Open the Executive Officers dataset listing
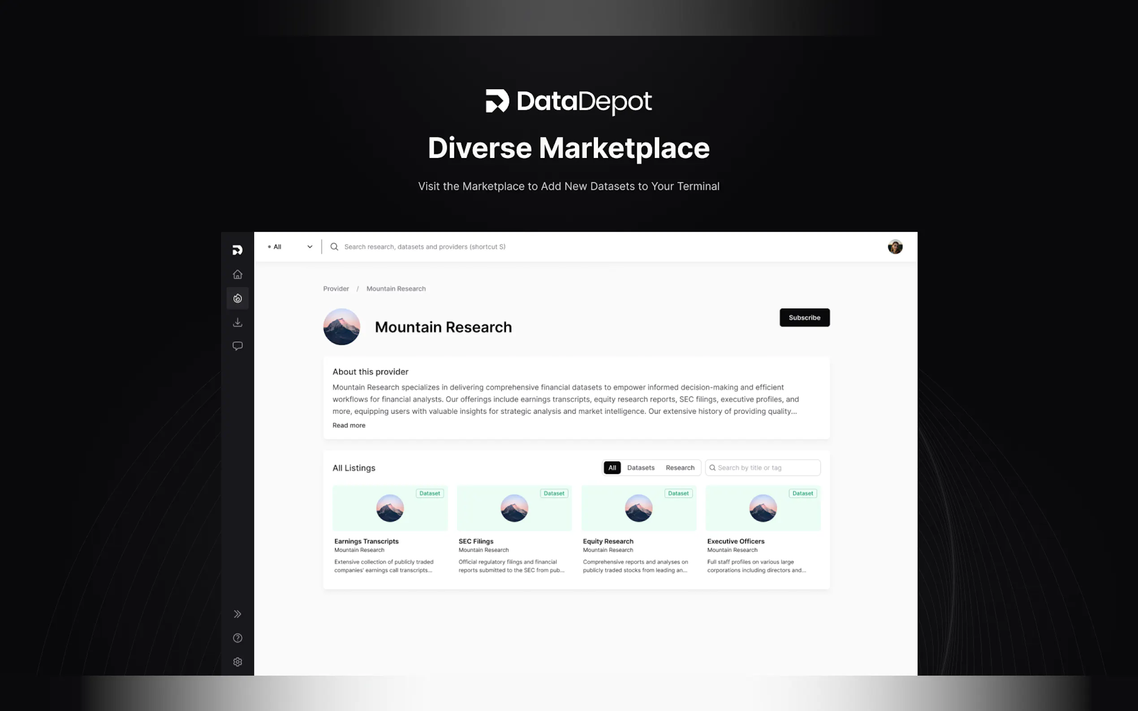Viewport: 1138px width, 711px height. pyautogui.click(x=763, y=529)
